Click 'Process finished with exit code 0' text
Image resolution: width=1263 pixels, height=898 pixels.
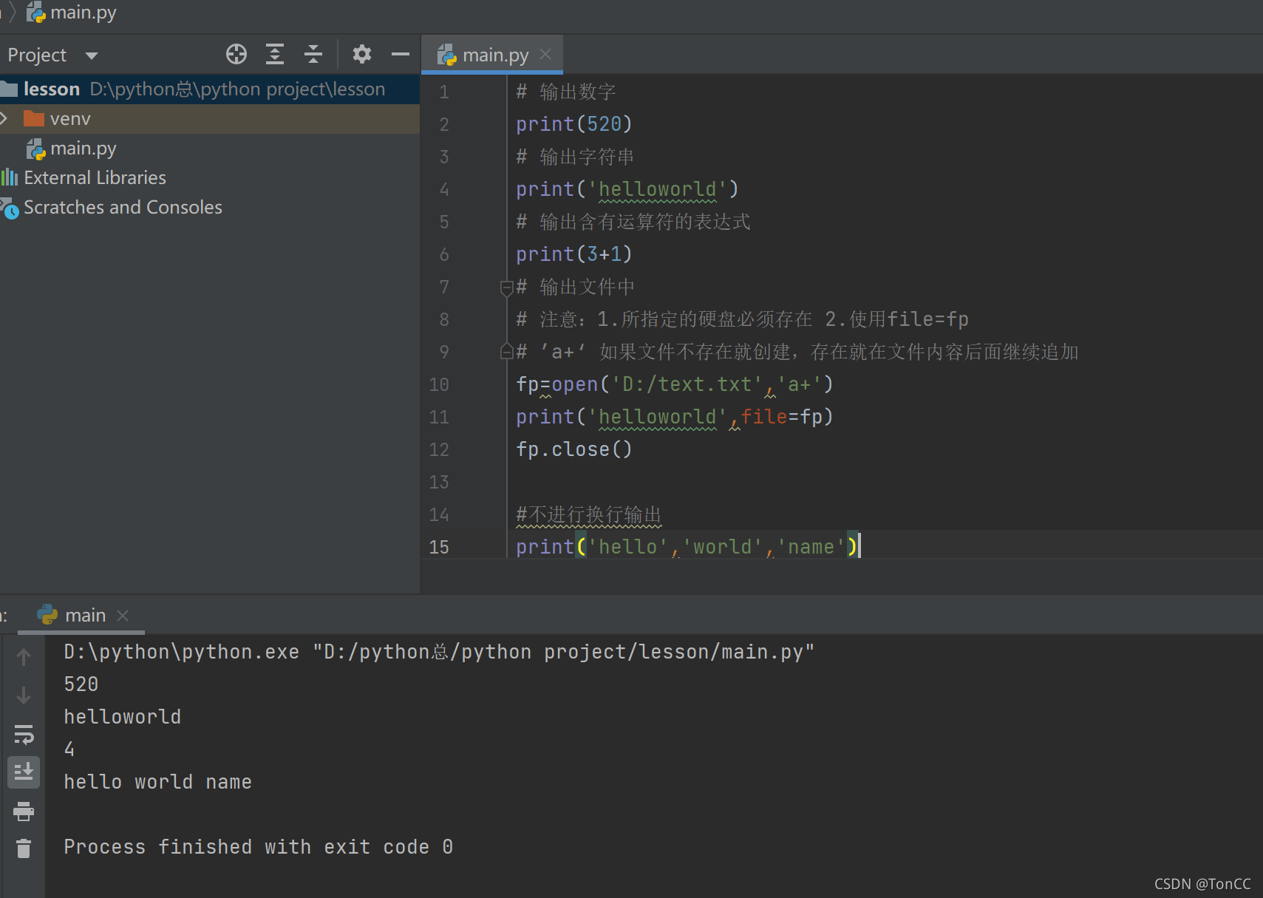259,847
